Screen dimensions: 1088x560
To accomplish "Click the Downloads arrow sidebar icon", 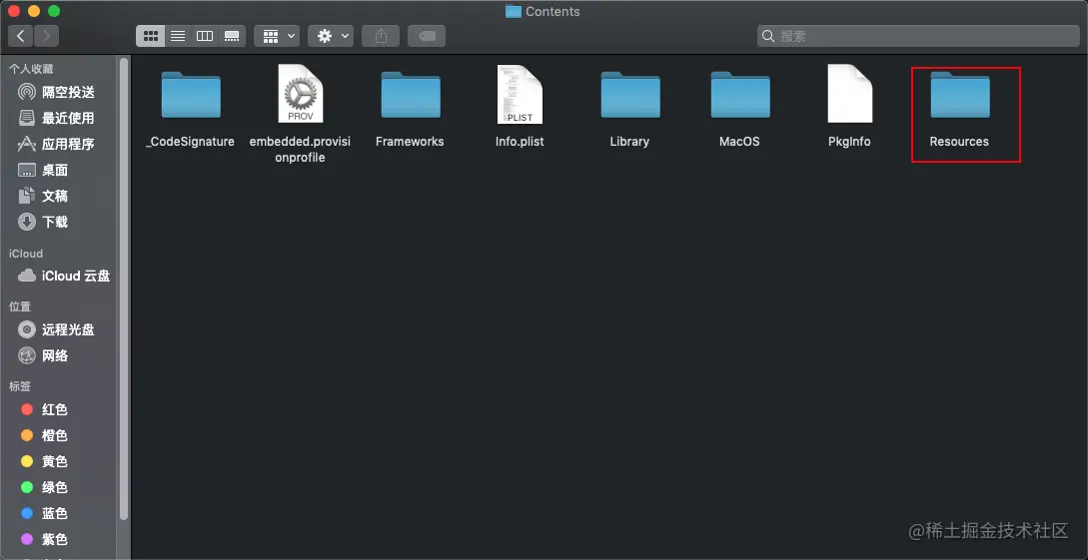I will point(26,222).
